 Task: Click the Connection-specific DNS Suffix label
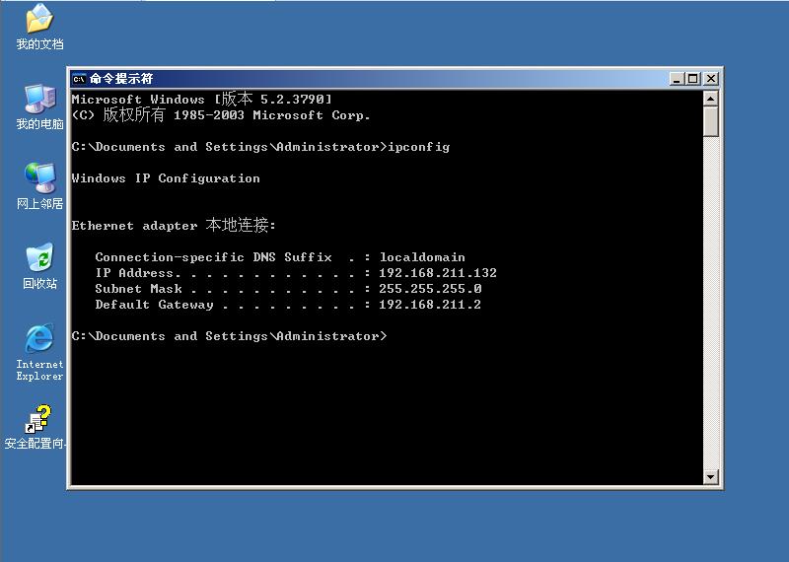tap(213, 257)
